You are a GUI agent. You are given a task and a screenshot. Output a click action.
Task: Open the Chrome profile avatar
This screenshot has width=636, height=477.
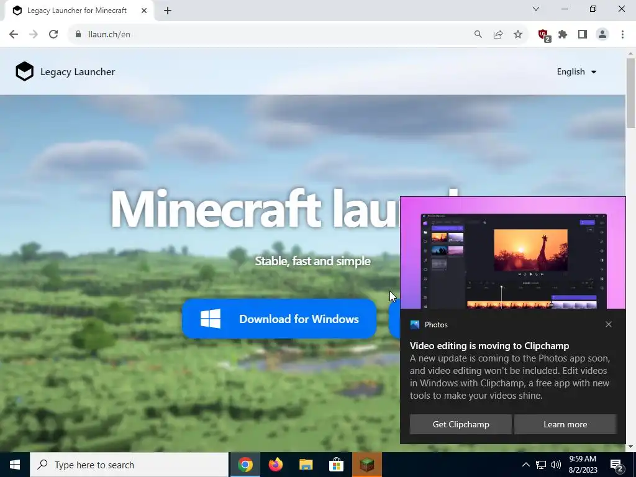[602, 35]
